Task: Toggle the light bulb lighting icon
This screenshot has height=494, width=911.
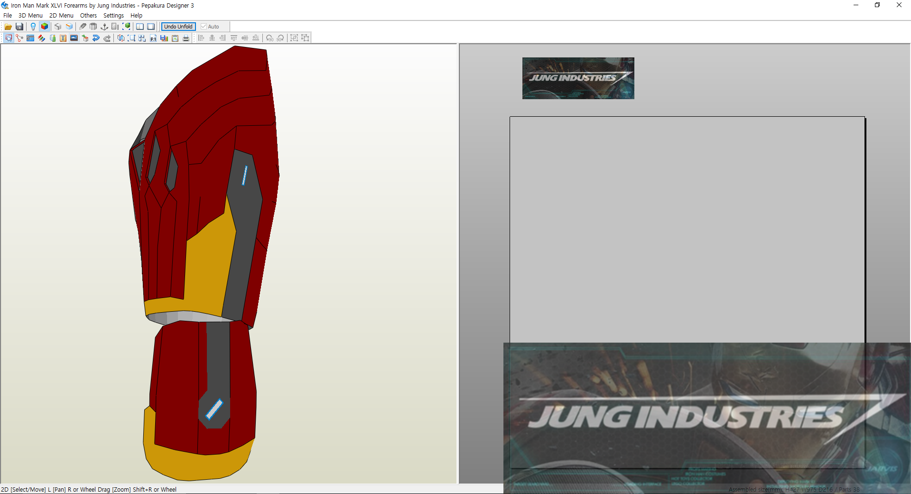Action: 33,27
